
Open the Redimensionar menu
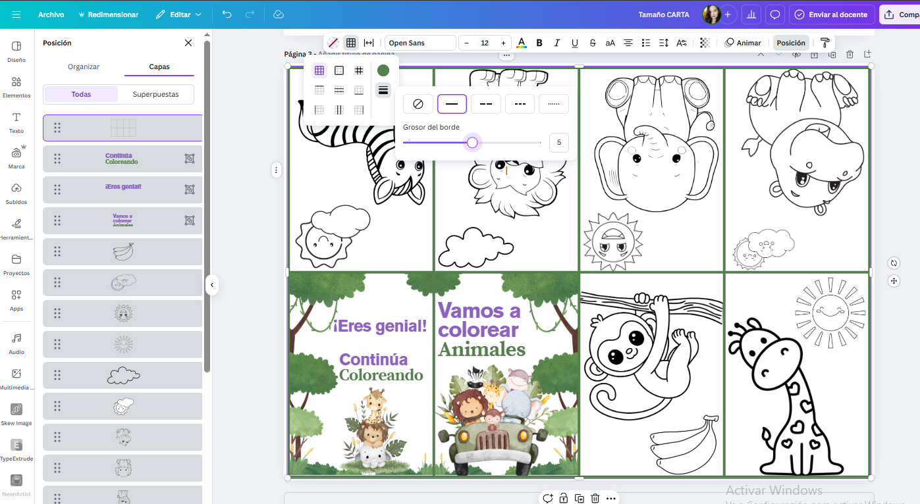(x=108, y=14)
